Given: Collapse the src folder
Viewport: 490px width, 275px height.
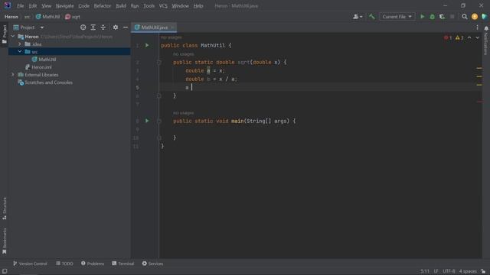Looking at the screenshot, I should tap(20, 52).
